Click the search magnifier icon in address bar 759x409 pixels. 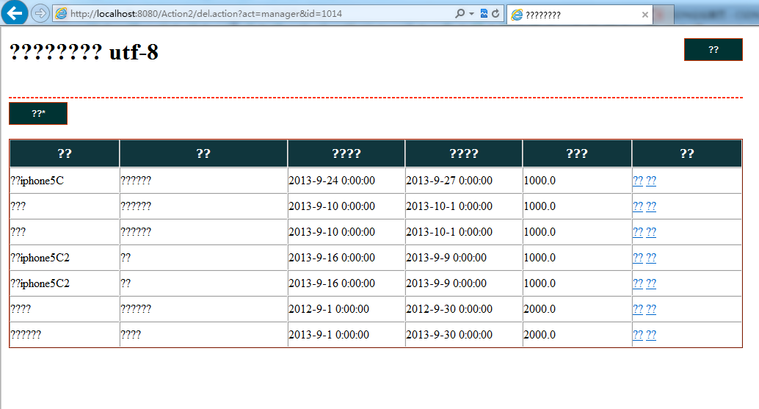click(x=460, y=13)
